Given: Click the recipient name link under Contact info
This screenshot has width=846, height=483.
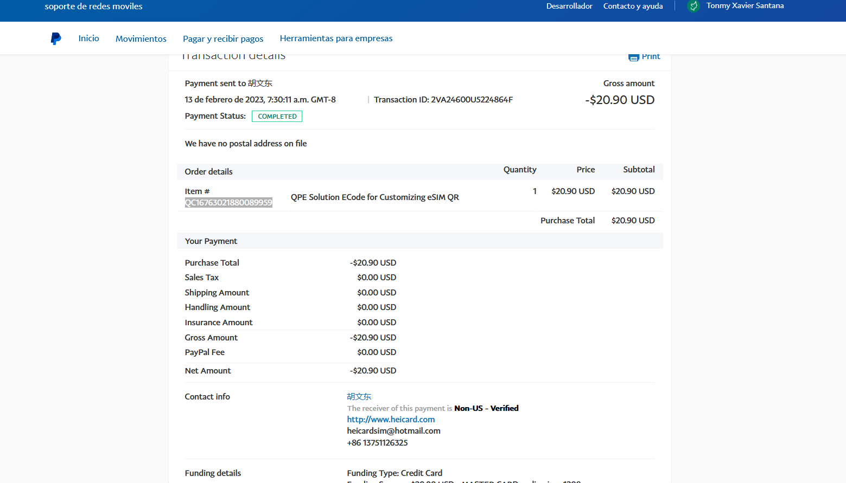Looking at the screenshot, I should click(x=359, y=397).
